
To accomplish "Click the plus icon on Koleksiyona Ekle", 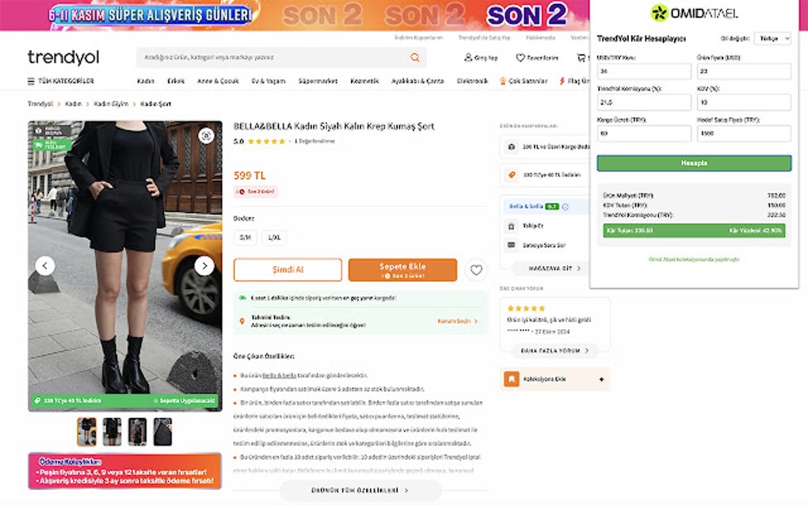I will point(601,379).
